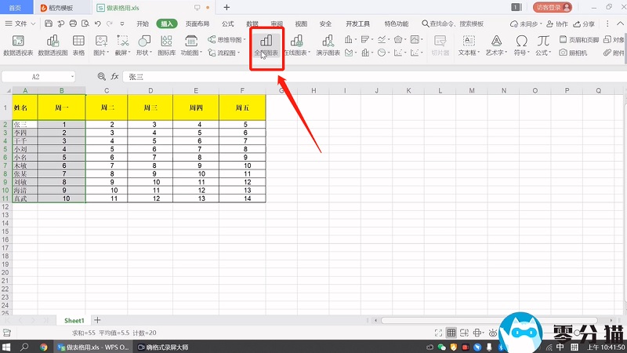Add a new sheet with plus button
The image size is (627, 353).
[x=98, y=320]
